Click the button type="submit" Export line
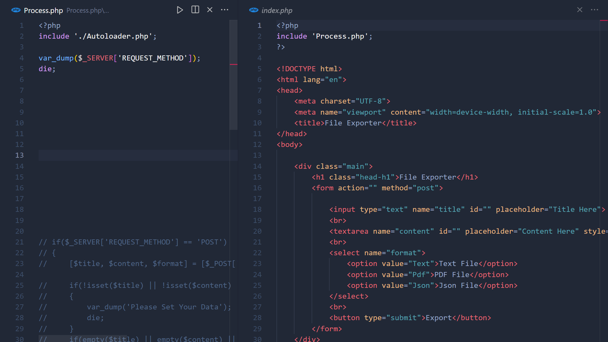This screenshot has width=608, height=342. (x=410, y=318)
